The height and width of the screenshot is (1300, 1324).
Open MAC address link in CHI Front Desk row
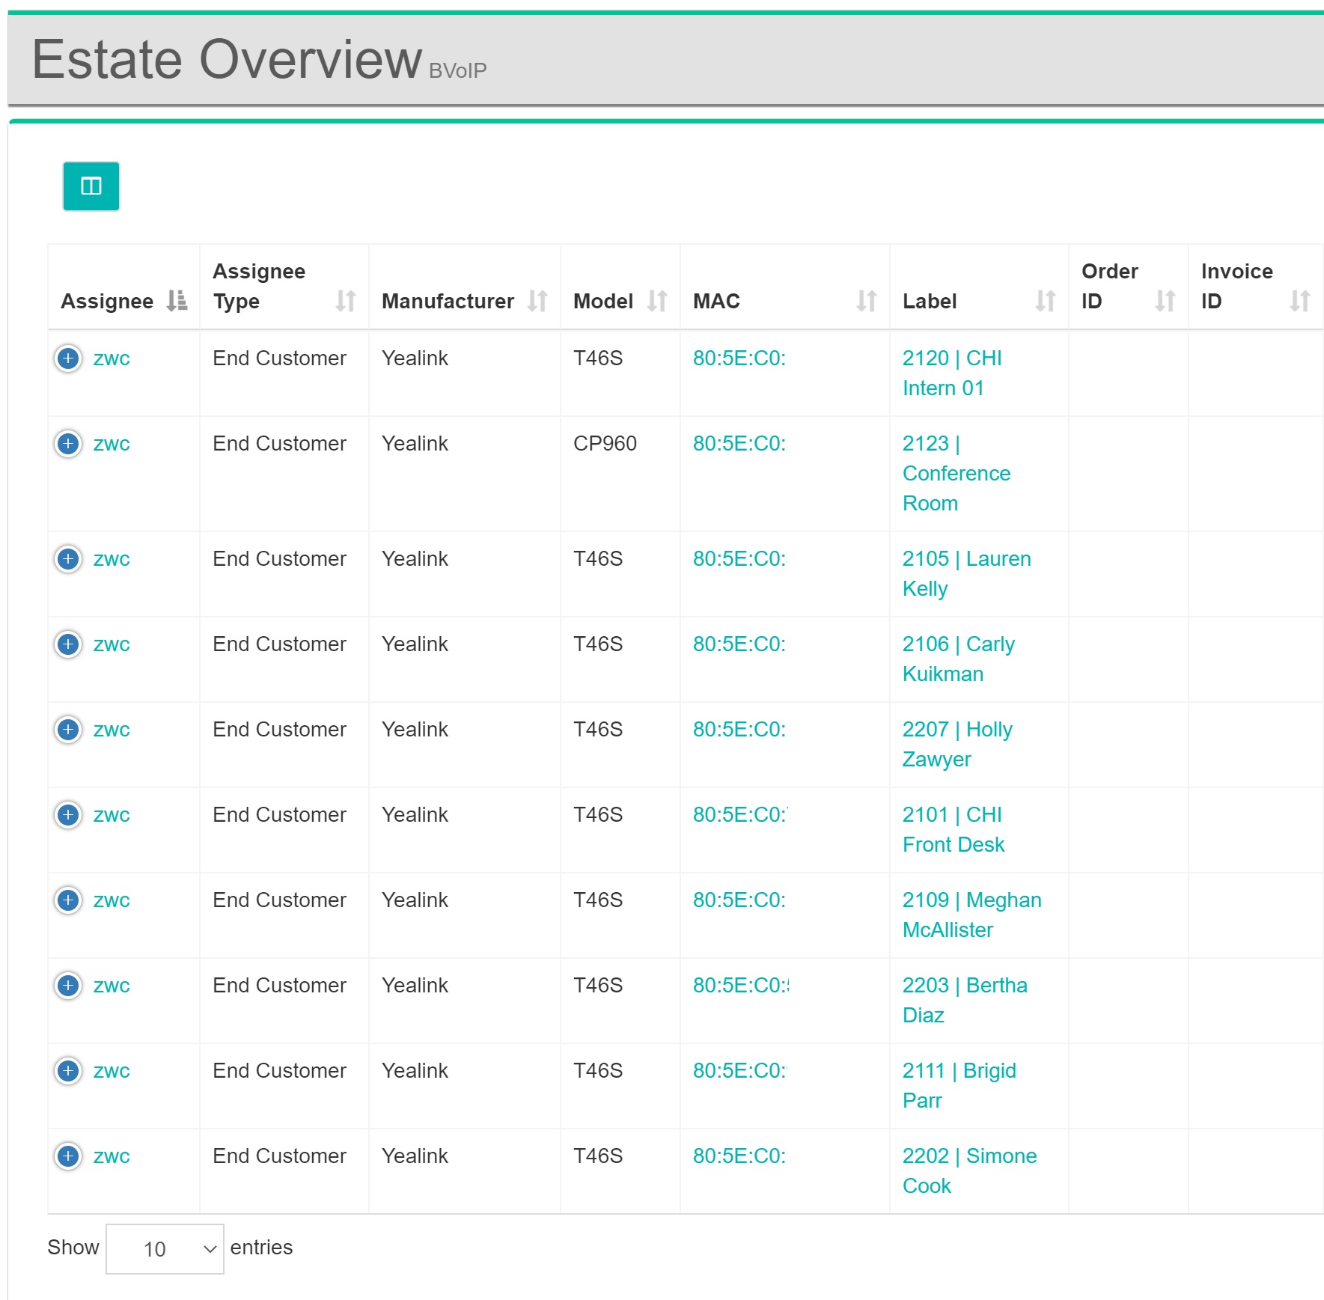tap(740, 815)
